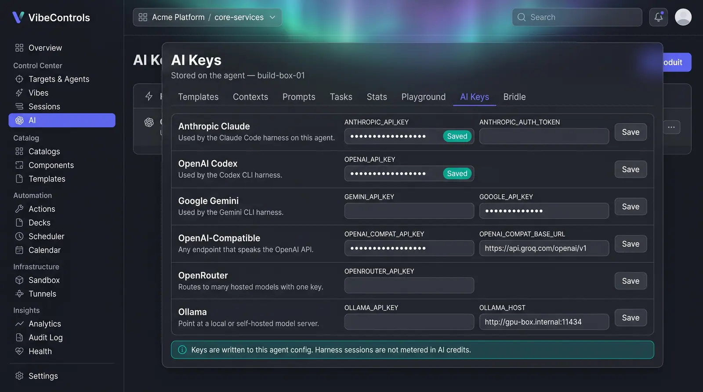Click the Templates file icon in sidebar
The width and height of the screenshot is (703, 392).
[19, 179]
